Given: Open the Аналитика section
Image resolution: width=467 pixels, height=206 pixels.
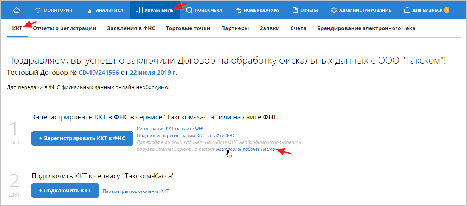Looking at the screenshot, I should 106,10.
